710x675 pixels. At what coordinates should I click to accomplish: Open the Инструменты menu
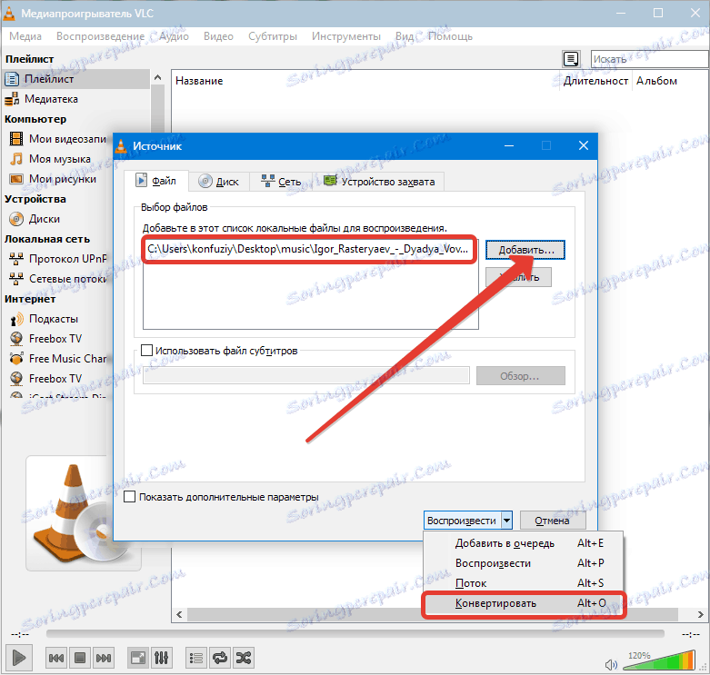[x=346, y=36]
